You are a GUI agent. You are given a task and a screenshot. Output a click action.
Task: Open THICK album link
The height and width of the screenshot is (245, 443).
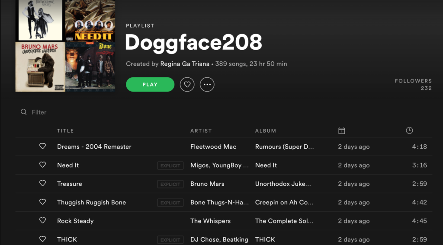pyautogui.click(x=265, y=240)
